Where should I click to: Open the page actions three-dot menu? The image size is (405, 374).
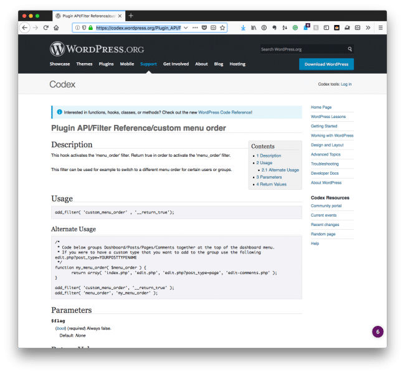pos(195,27)
